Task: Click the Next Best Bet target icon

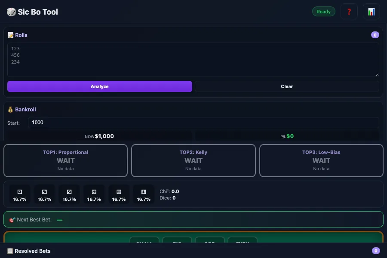Action: (12, 219)
